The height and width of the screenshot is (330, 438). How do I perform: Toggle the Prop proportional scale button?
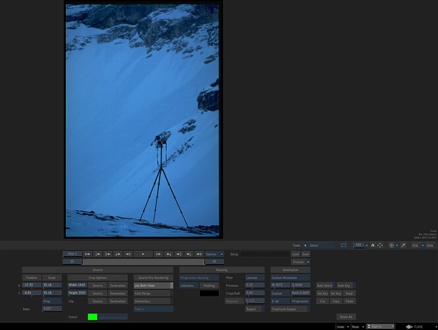[52, 301]
